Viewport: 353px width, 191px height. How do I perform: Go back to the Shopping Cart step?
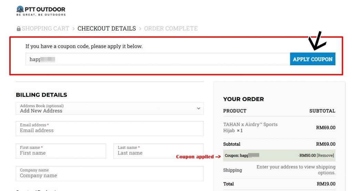46,29
